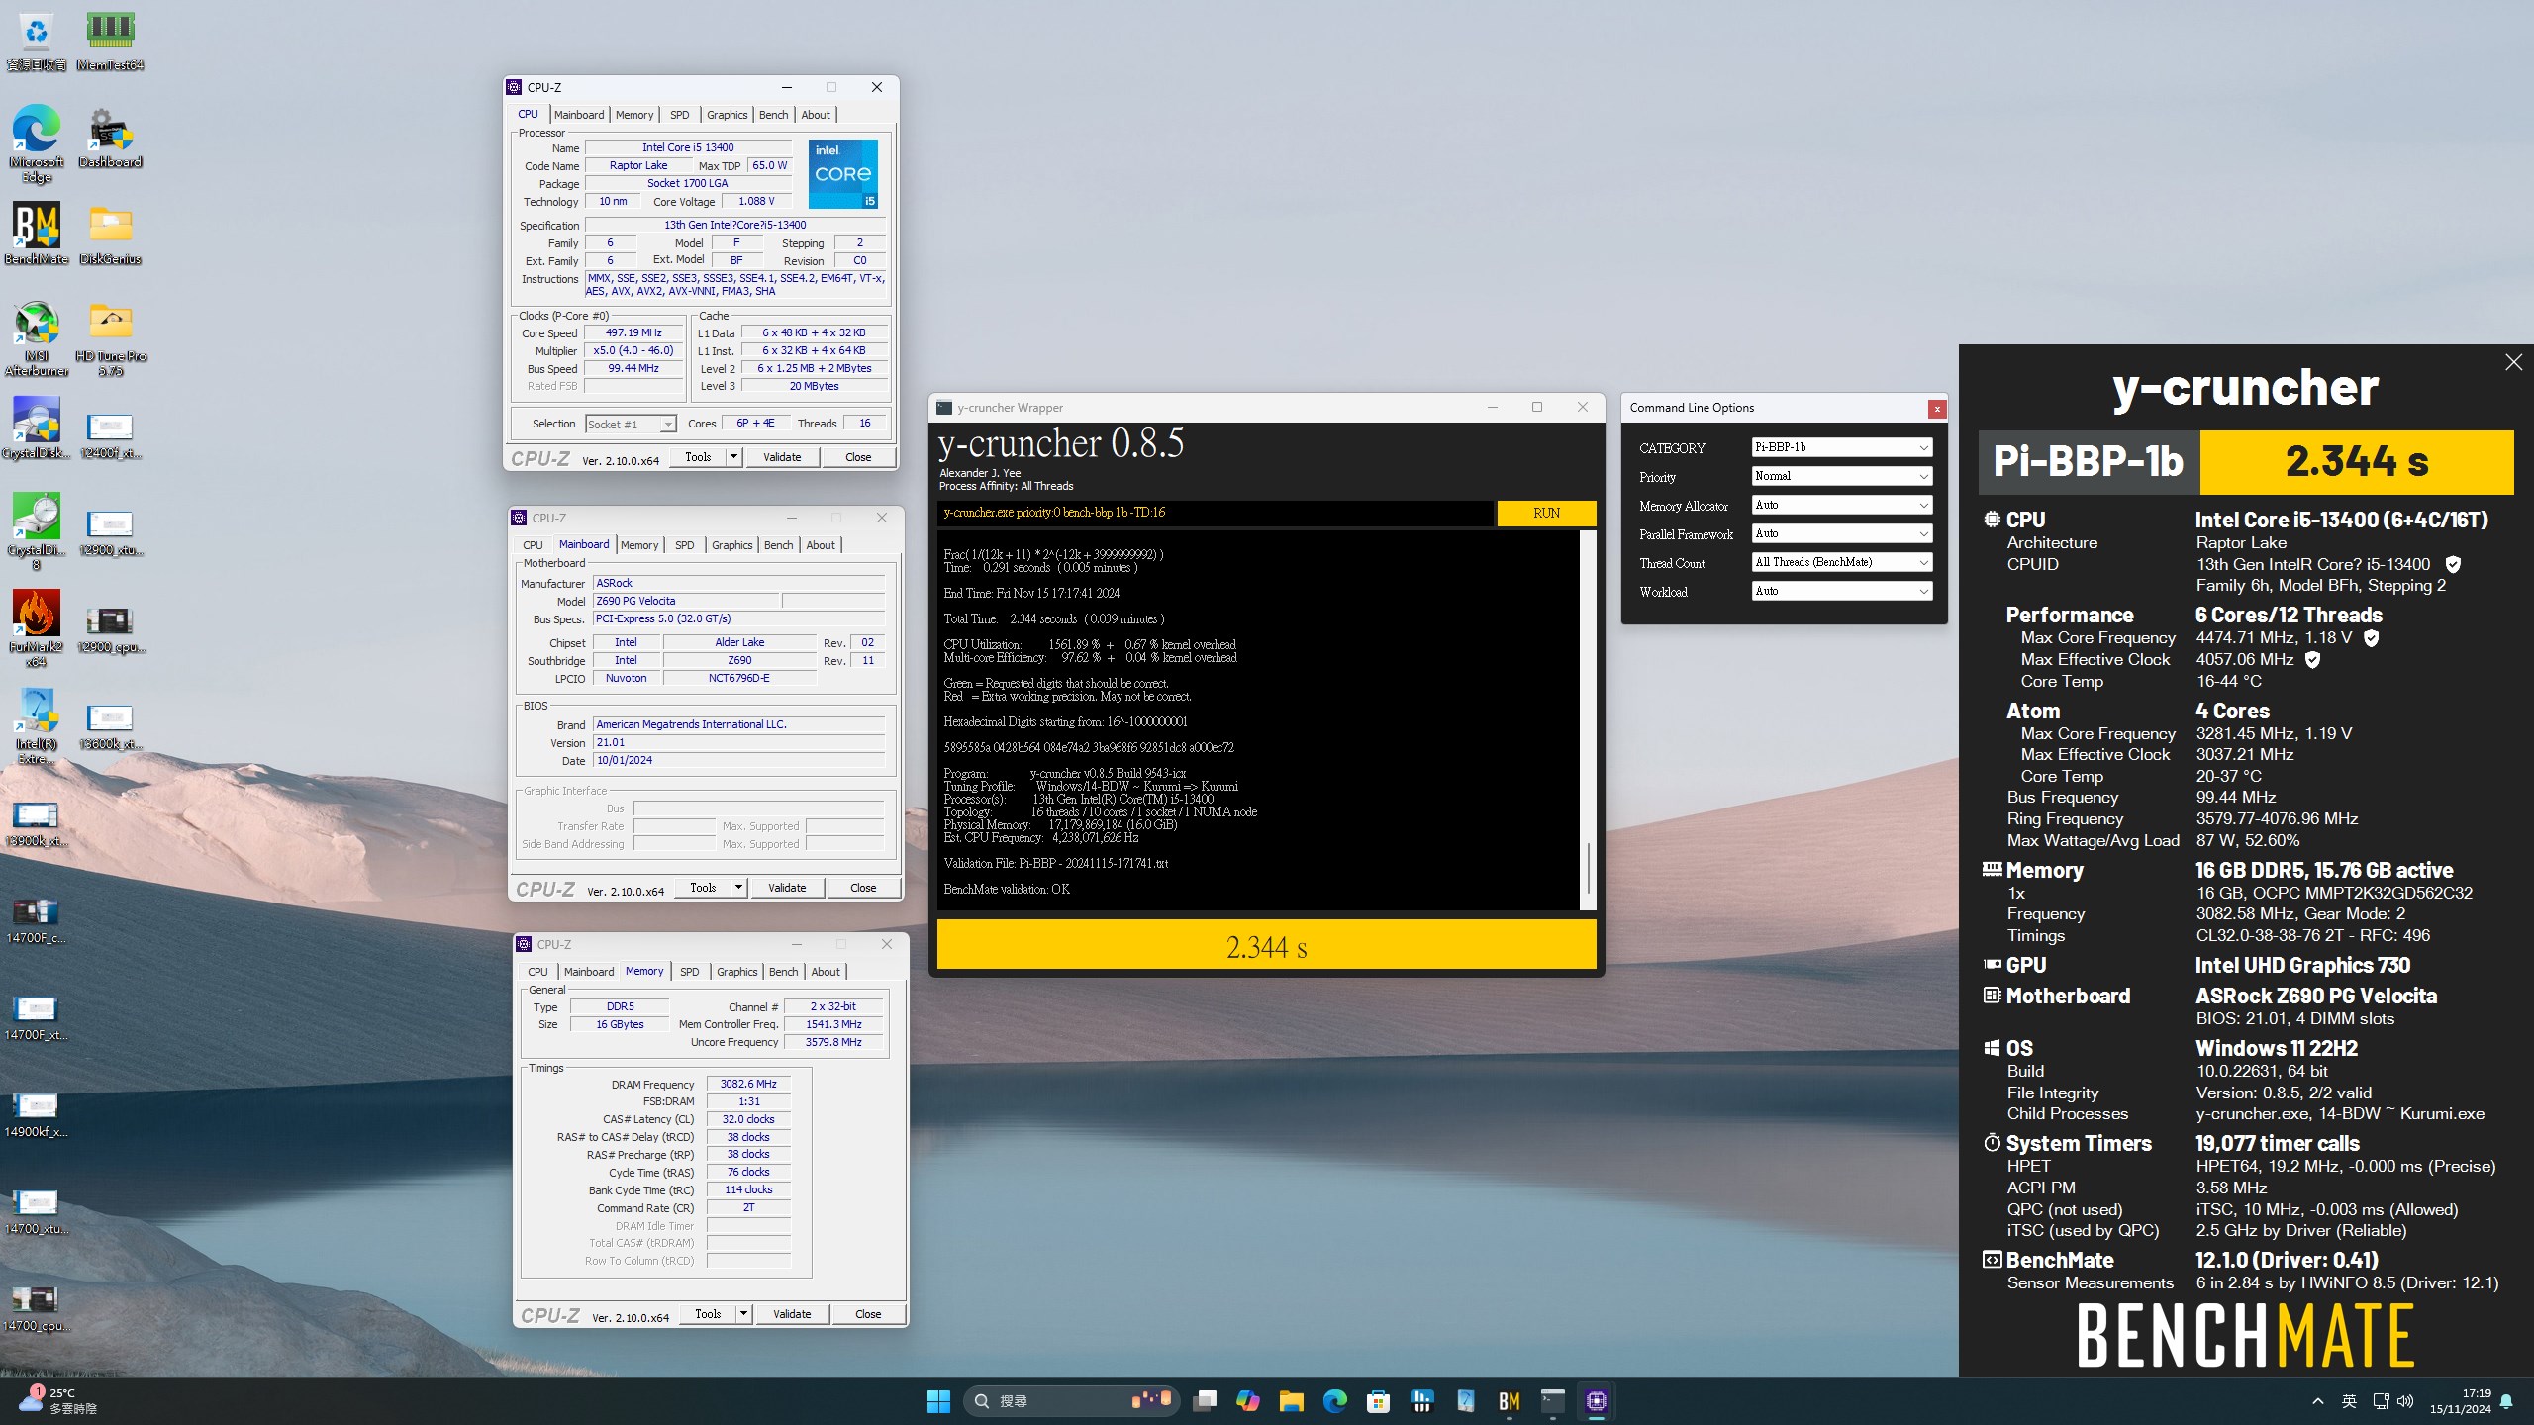Click the network icon in system tray
This screenshot has height=1425, width=2534.
(x=2380, y=1401)
